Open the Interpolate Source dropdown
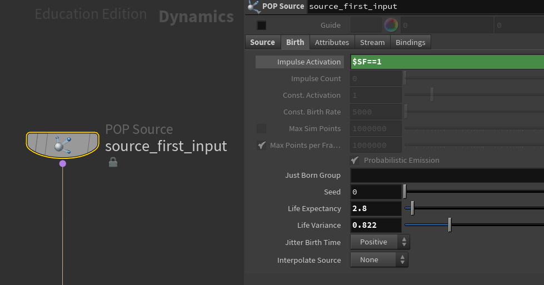The width and height of the screenshot is (544, 285). [x=379, y=259]
